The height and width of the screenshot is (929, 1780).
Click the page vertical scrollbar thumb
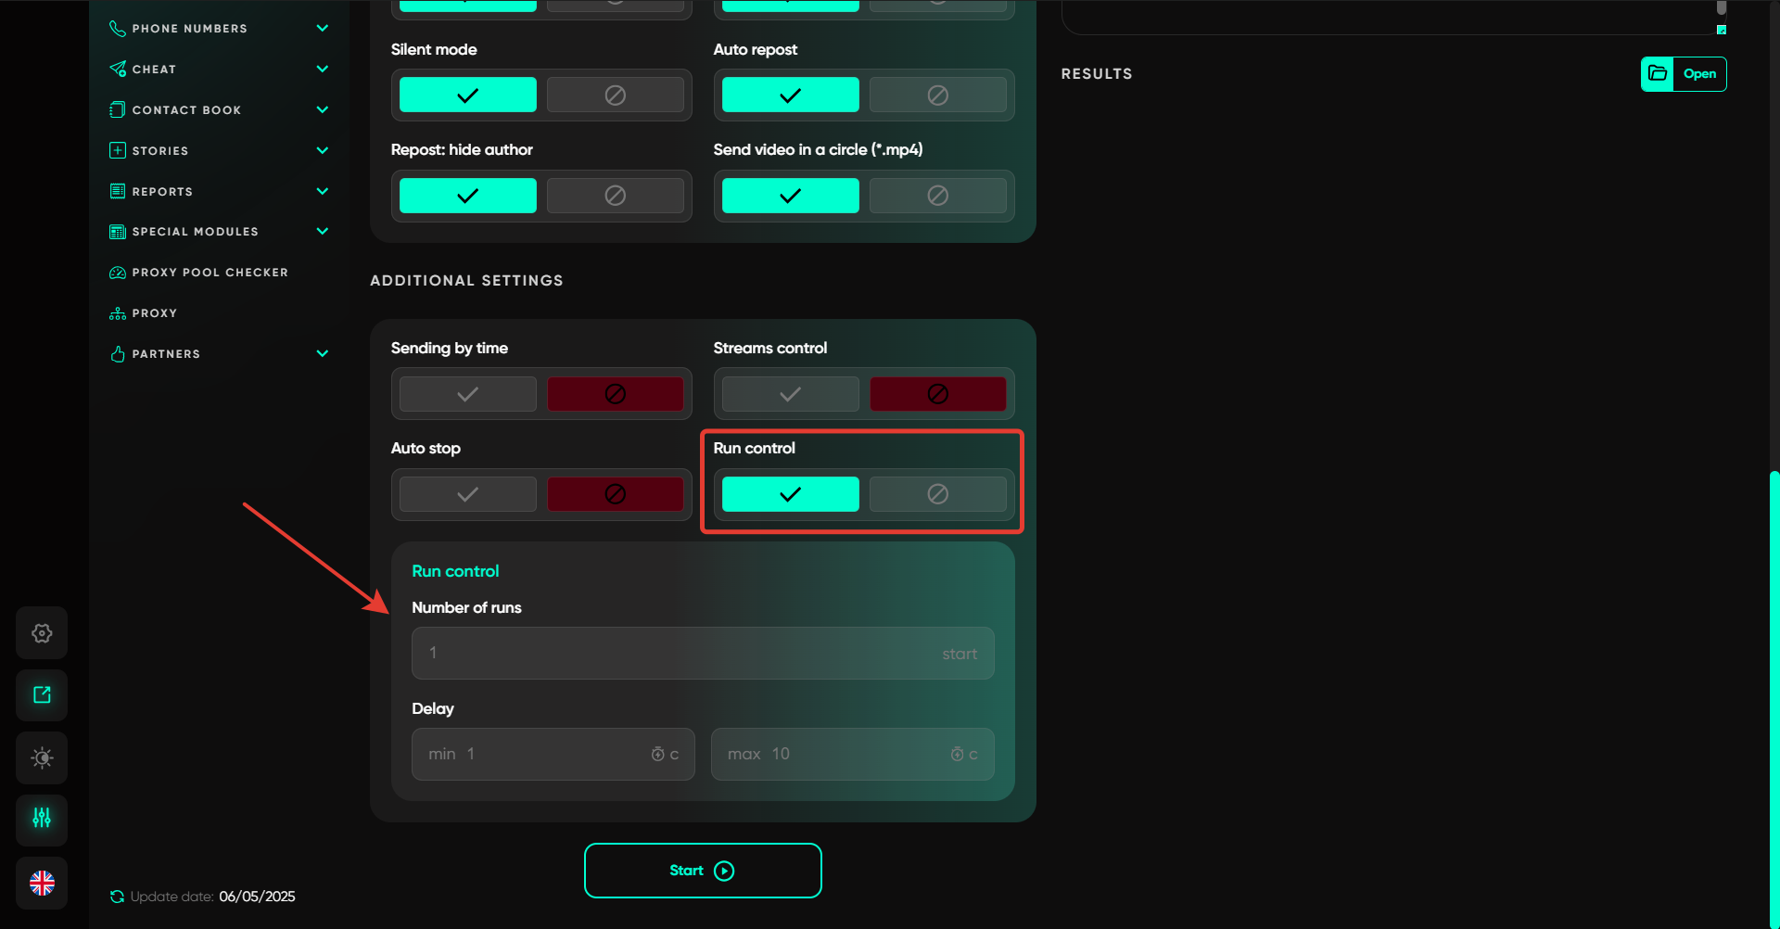1774,695
